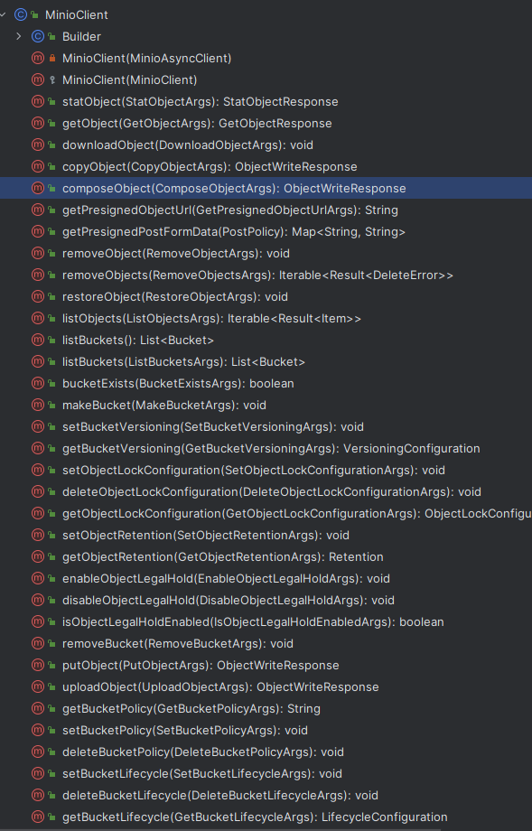Image resolution: width=532 pixels, height=831 pixels.
Task: Select highlighted composeObject(ComposeObjectArgs) method
Action: (234, 189)
